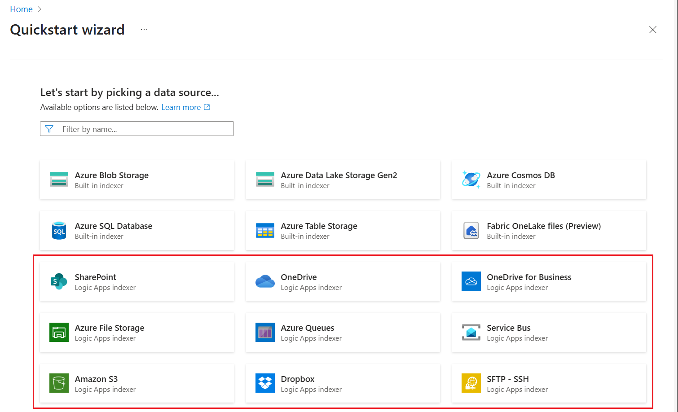
Task: Select the Dropbox logo icon
Action: click(x=265, y=383)
